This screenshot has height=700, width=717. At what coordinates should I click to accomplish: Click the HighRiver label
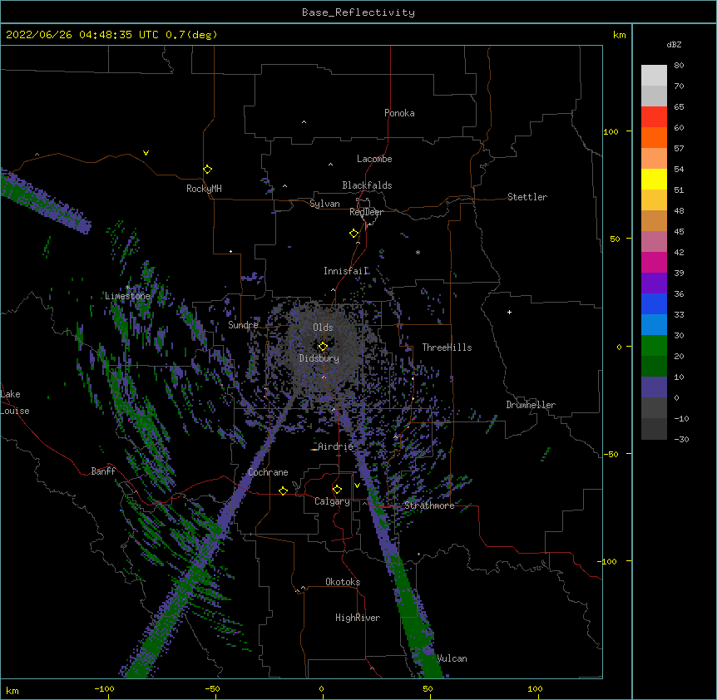(x=358, y=618)
